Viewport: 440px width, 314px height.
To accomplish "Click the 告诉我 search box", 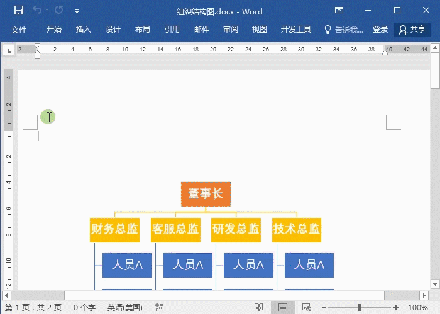I will click(344, 30).
